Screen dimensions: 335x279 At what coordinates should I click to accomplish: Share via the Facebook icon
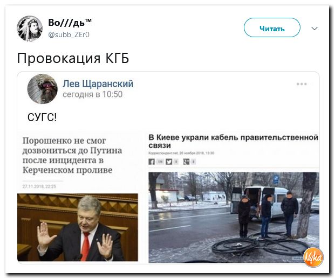152,162
